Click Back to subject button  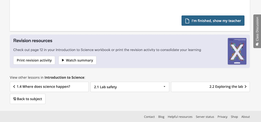click(28, 99)
